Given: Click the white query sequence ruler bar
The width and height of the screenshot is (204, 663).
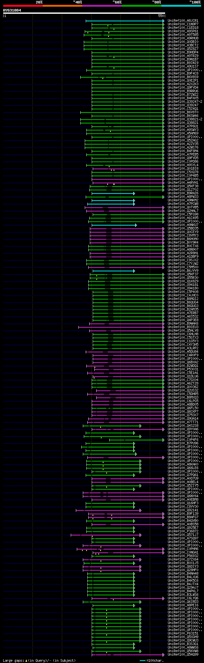Looking at the screenshot, I should 84,13.
